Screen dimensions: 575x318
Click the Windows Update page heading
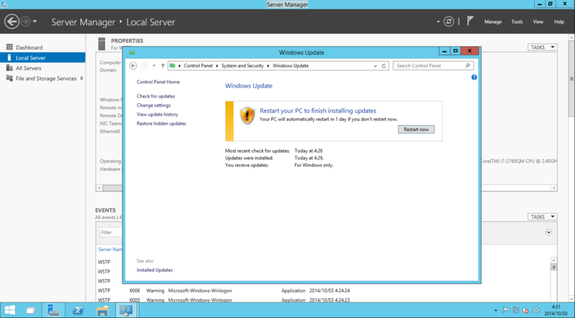pos(249,85)
